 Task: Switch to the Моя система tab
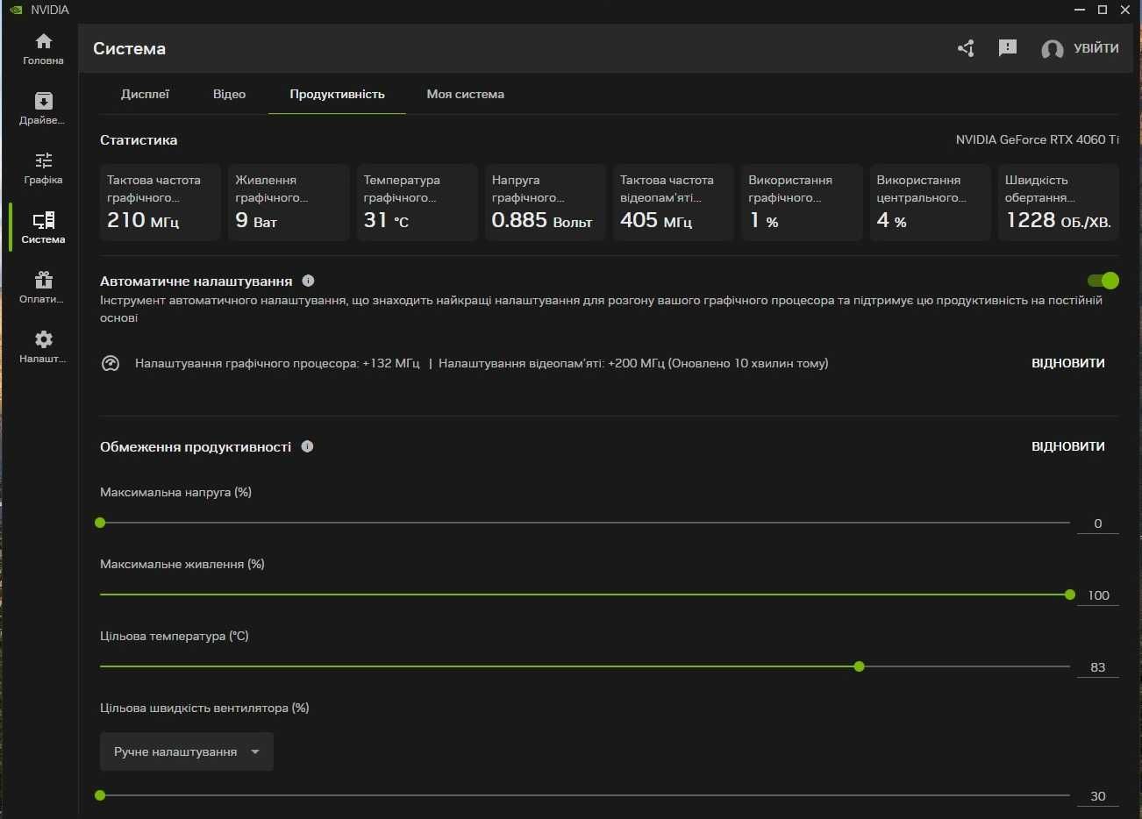[465, 94]
